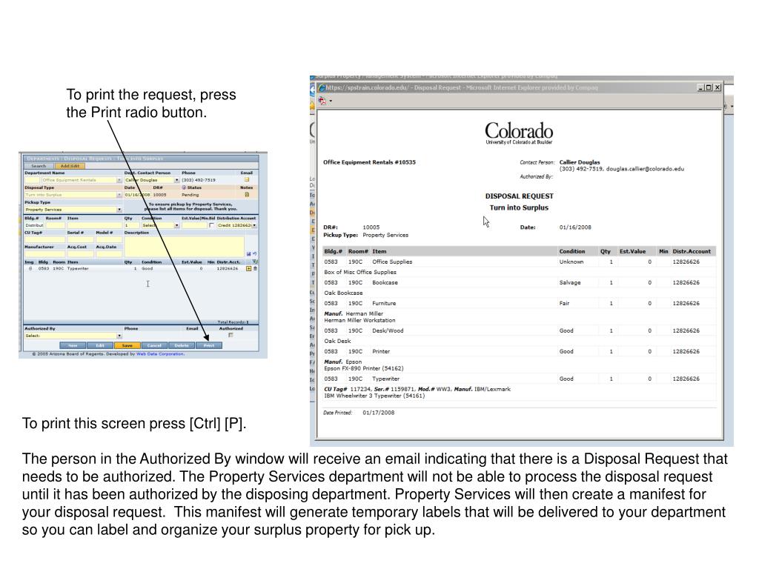Click the Qty input field
Viewport: 759px width, 569px height.
point(132,225)
